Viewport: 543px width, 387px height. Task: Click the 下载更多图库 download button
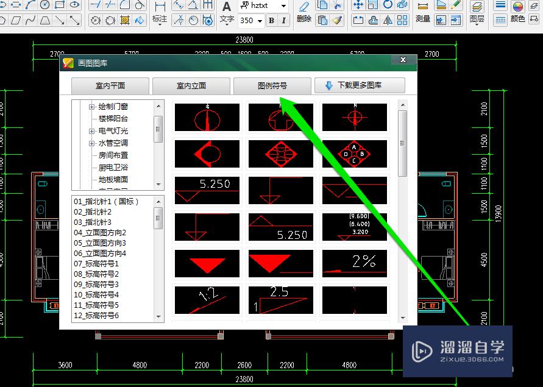pos(360,85)
